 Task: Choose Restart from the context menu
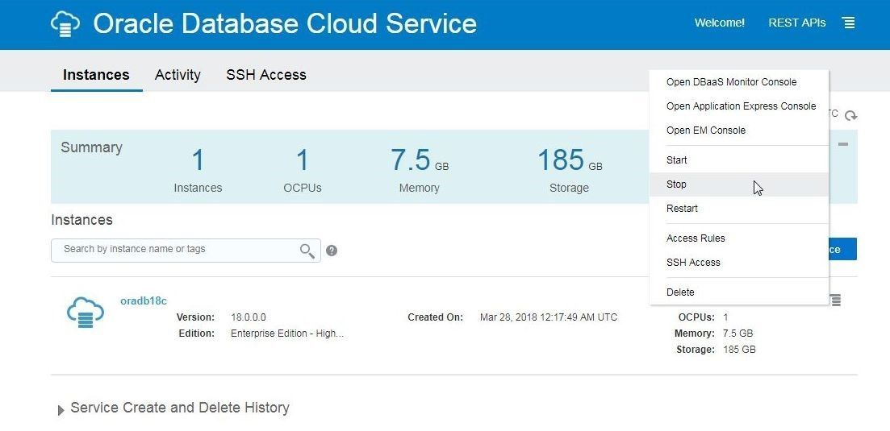coord(739,209)
